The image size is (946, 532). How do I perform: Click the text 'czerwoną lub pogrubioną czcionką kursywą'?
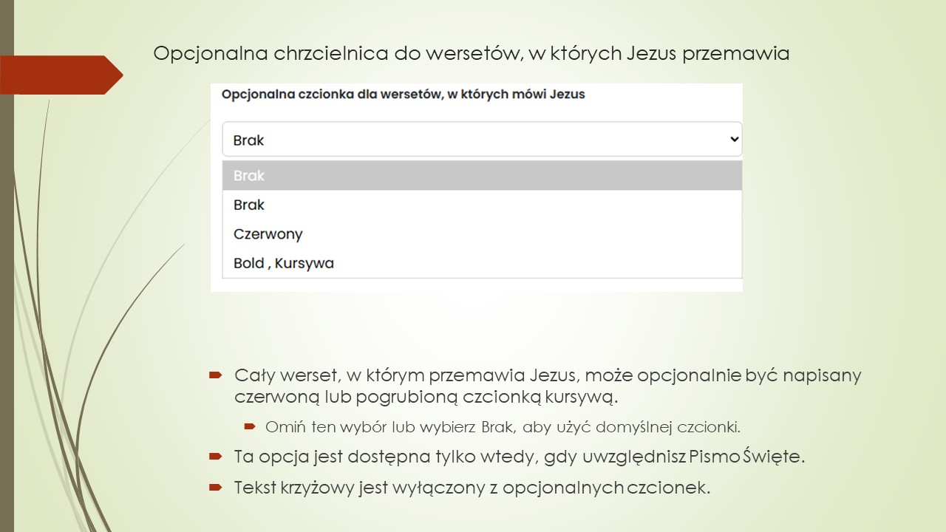(426, 397)
